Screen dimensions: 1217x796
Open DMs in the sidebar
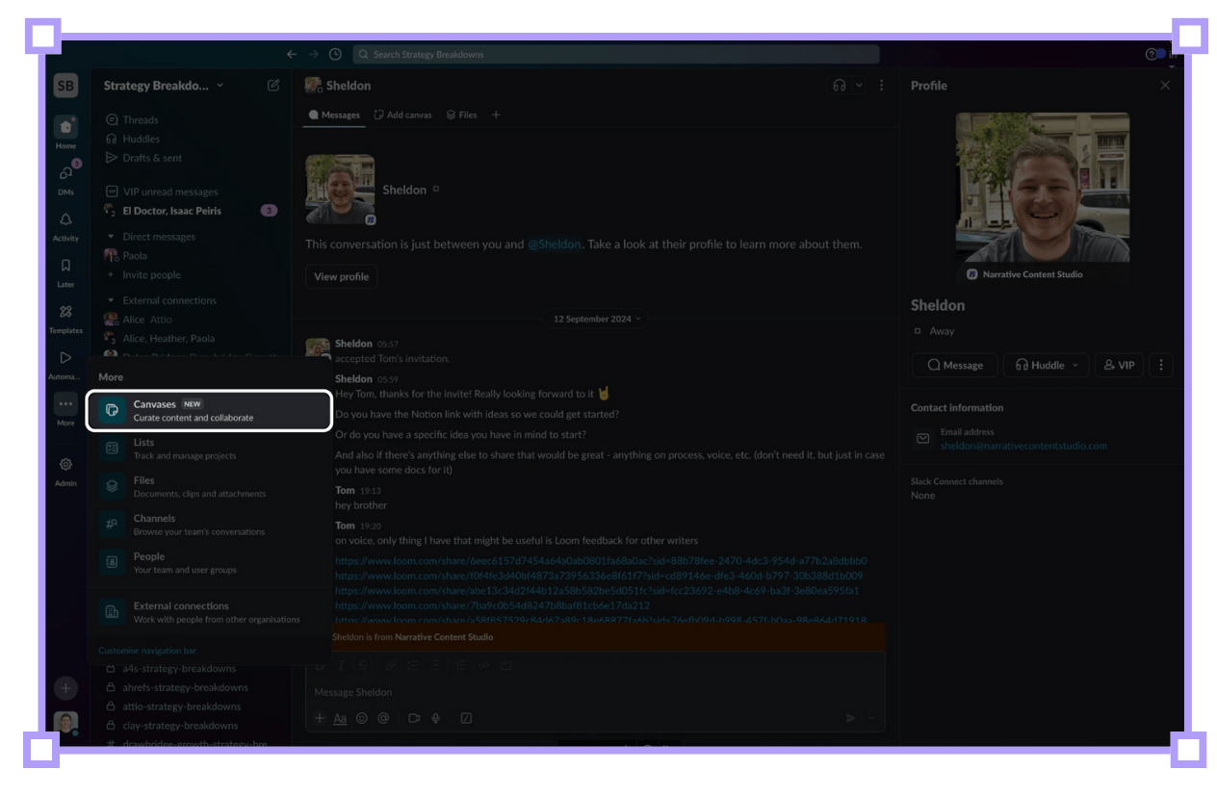pyautogui.click(x=65, y=179)
